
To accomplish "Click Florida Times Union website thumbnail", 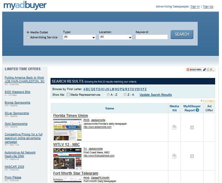I will click(x=67, y=130).
